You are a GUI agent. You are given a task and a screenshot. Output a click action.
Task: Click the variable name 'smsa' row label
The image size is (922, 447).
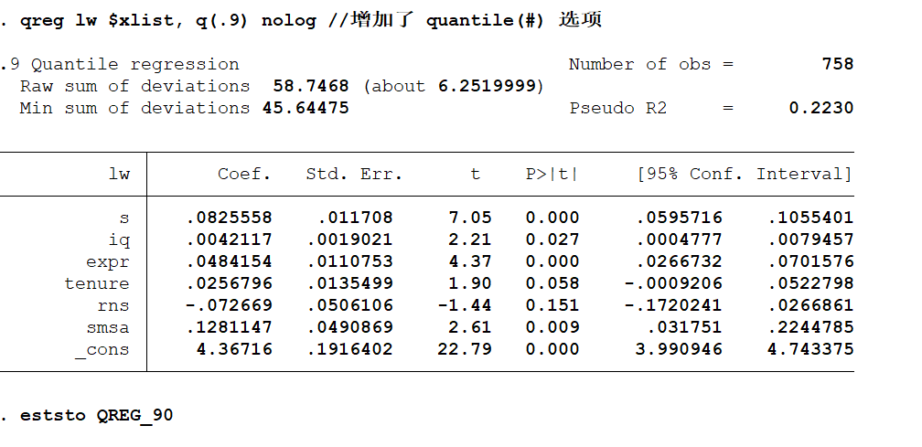tap(108, 328)
